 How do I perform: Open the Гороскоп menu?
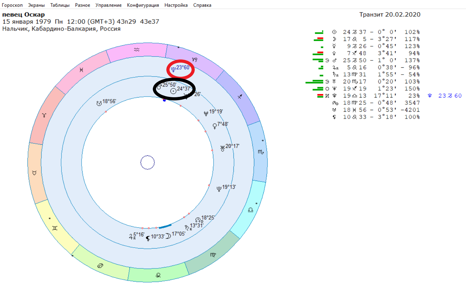pos(12,5)
